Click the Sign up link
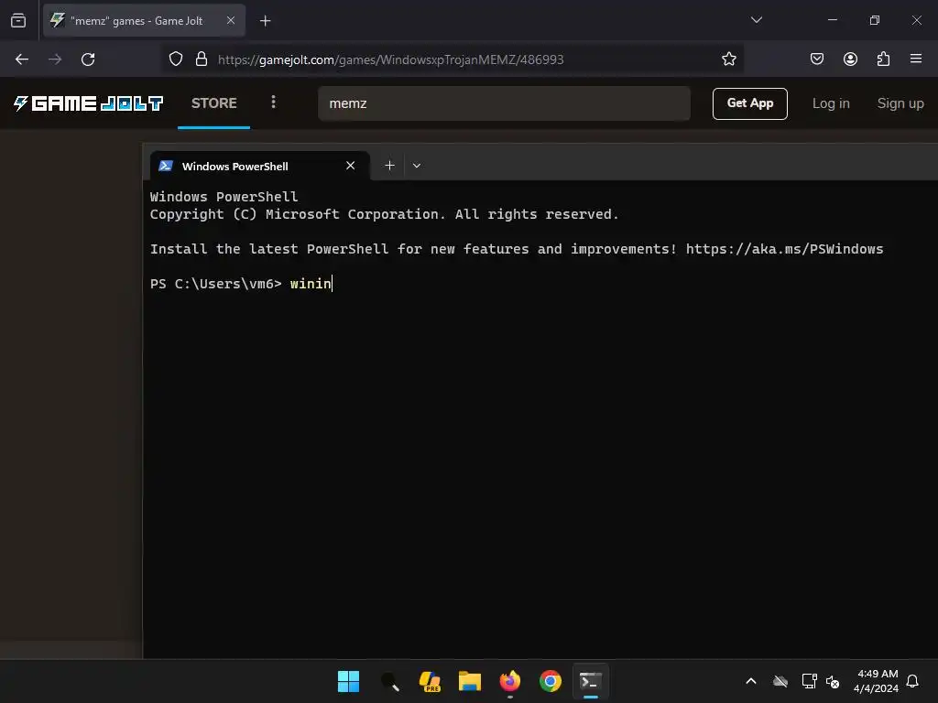This screenshot has width=938, height=703. coord(900,103)
